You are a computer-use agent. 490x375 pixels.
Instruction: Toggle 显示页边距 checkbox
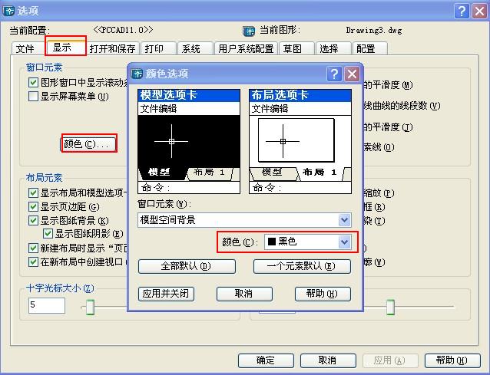[x=33, y=206]
